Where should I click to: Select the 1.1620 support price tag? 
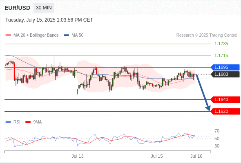click(225, 111)
